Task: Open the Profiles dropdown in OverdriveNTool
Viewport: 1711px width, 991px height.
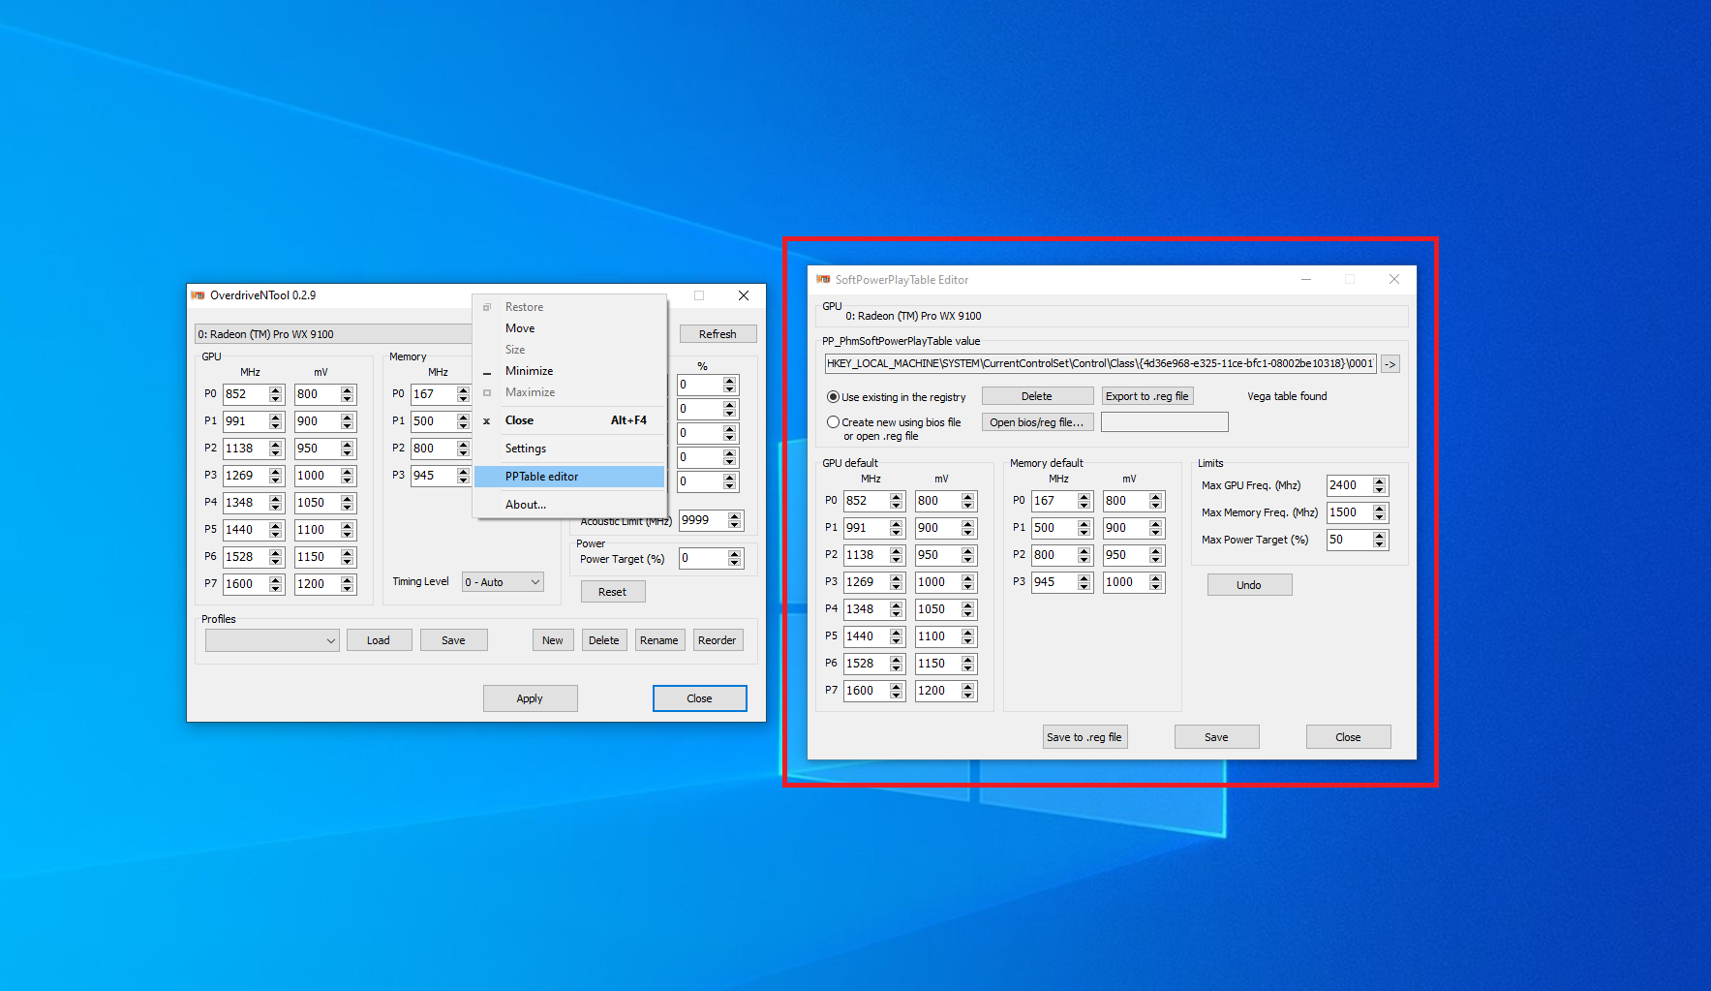Action: [272, 640]
